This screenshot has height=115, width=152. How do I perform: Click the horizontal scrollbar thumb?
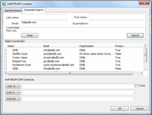pos(70,73)
